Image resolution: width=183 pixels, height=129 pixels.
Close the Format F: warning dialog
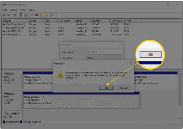(131, 63)
